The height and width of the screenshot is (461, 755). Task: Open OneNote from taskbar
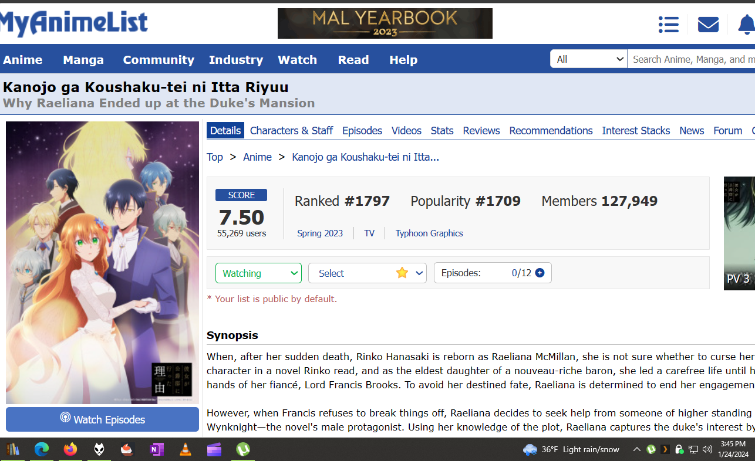[x=156, y=449]
